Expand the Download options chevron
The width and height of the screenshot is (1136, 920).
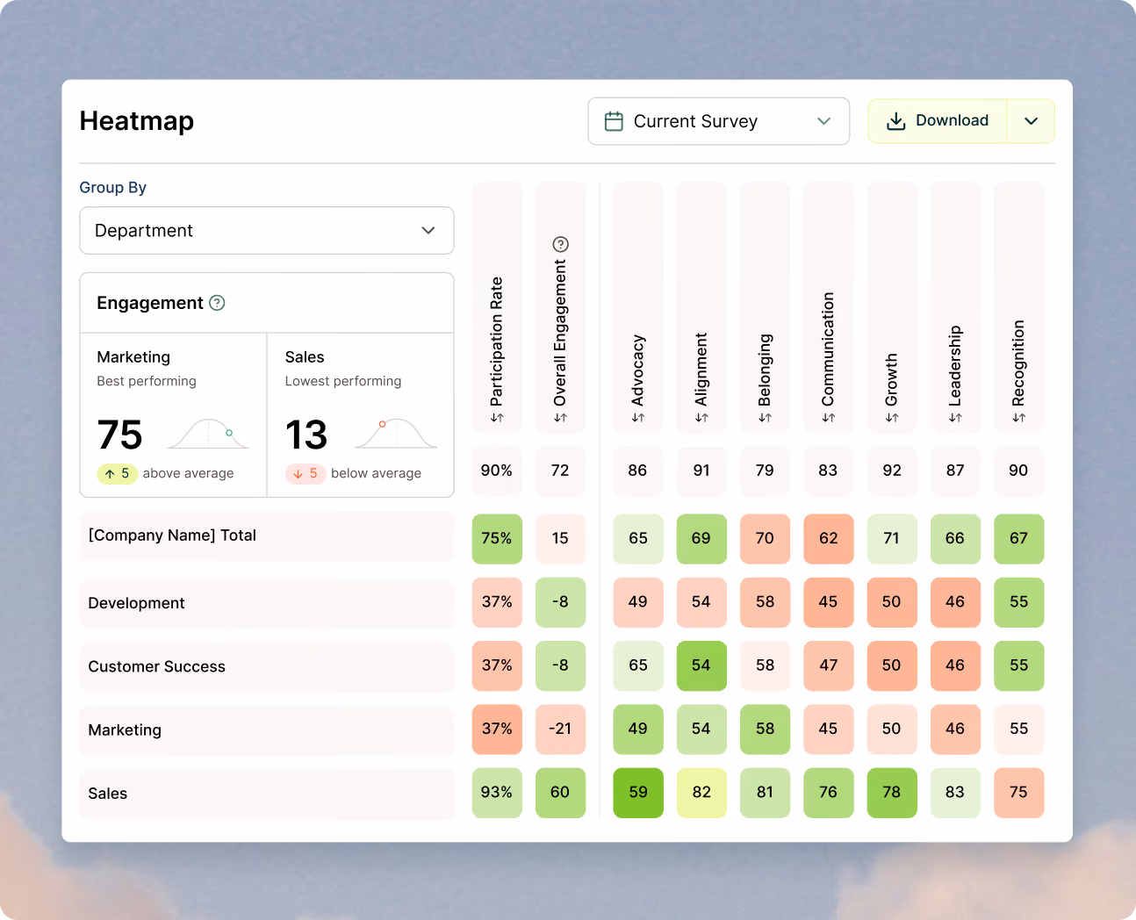[x=1032, y=121]
